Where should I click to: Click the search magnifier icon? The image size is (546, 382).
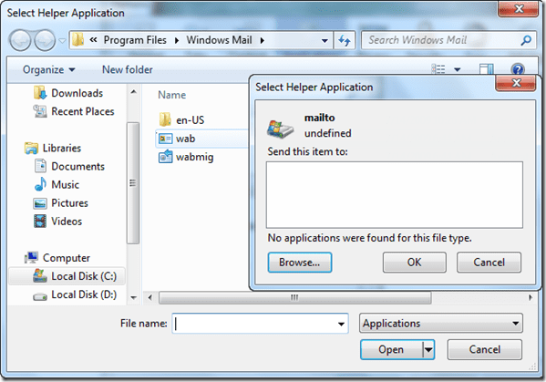(526, 40)
